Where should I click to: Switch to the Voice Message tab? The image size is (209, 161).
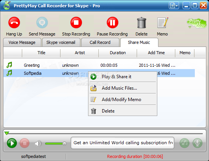tap(22, 42)
